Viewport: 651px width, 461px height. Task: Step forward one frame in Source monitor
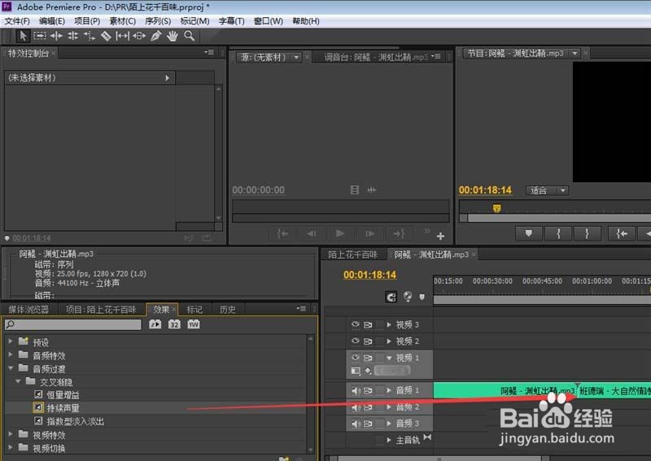click(x=369, y=233)
